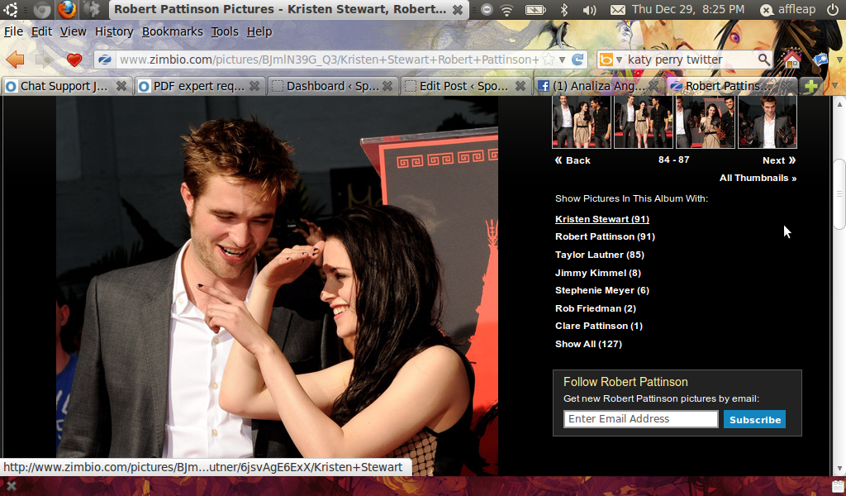
Task: Open the Wi-Fi network indicator
Action: [506, 10]
